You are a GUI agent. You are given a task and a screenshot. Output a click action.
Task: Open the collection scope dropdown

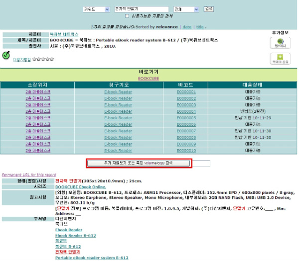[186, 9]
